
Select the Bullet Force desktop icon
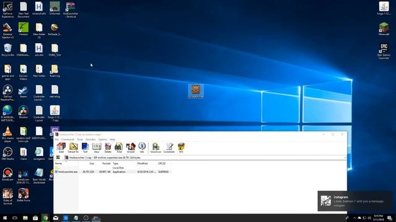(x=24, y=195)
